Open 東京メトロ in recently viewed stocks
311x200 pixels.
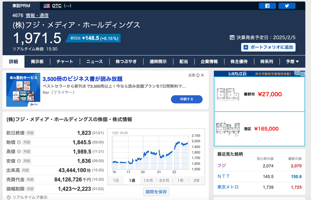point(228,187)
